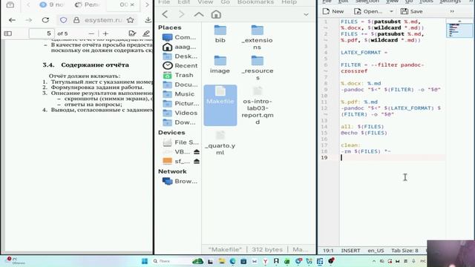475x267 pixels.
Task: Click Open in the text editor
Action: point(368,12)
